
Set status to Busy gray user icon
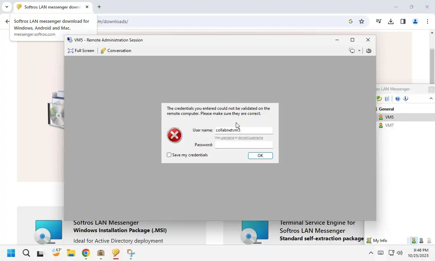click(x=421, y=241)
